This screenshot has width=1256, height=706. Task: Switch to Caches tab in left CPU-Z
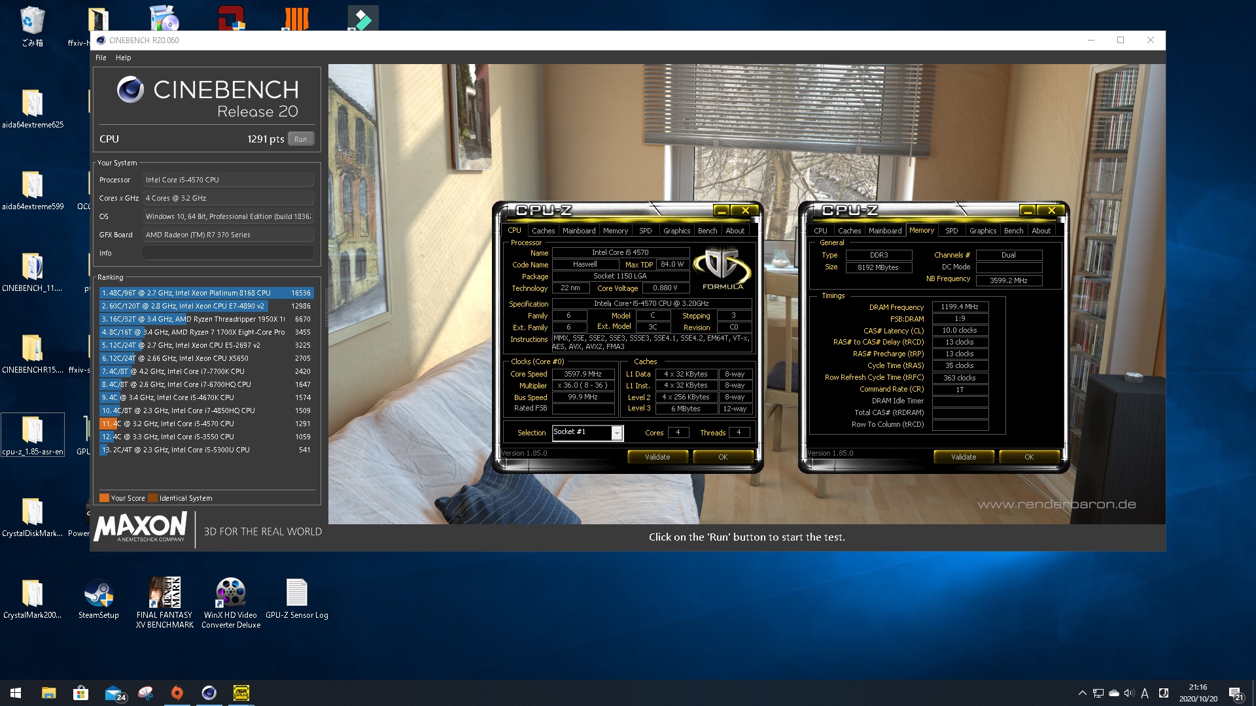pos(543,231)
